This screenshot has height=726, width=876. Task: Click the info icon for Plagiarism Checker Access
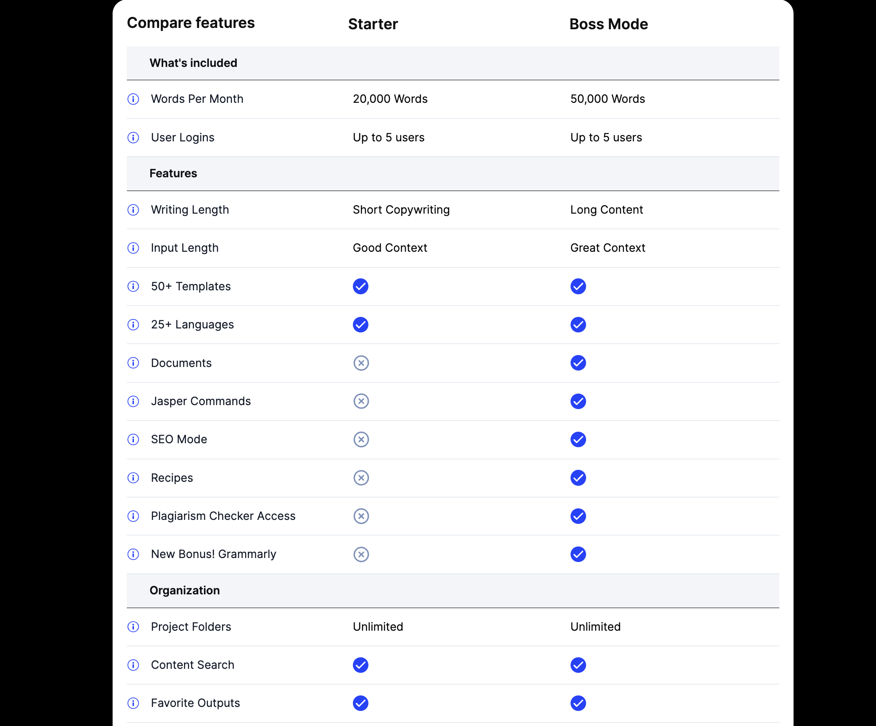(133, 516)
